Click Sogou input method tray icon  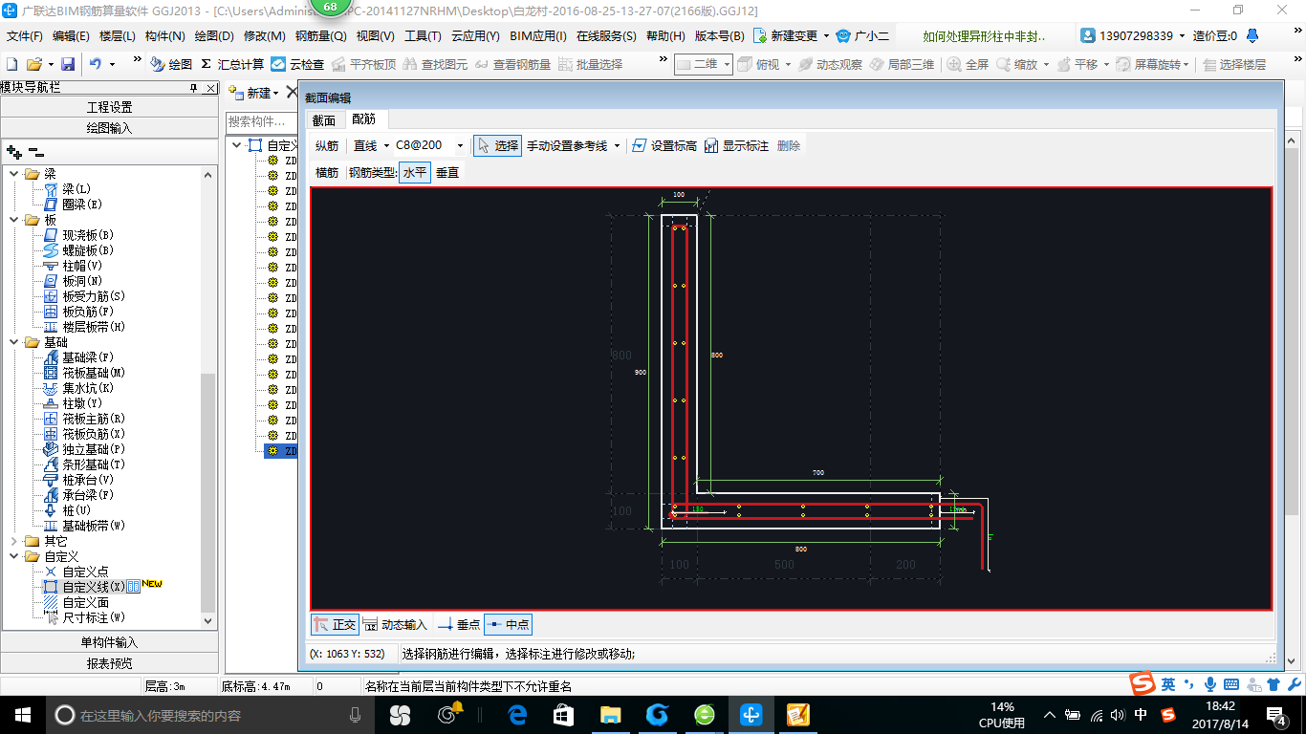click(x=1167, y=715)
